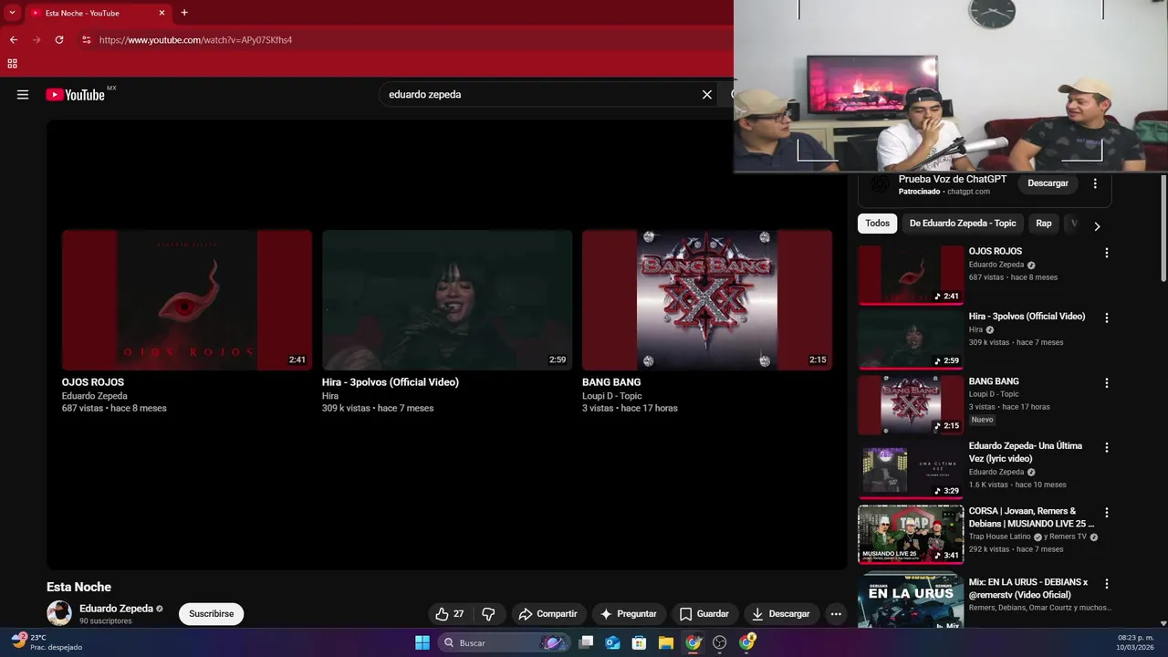Show more filter chips with the right chevron

pyautogui.click(x=1097, y=226)
